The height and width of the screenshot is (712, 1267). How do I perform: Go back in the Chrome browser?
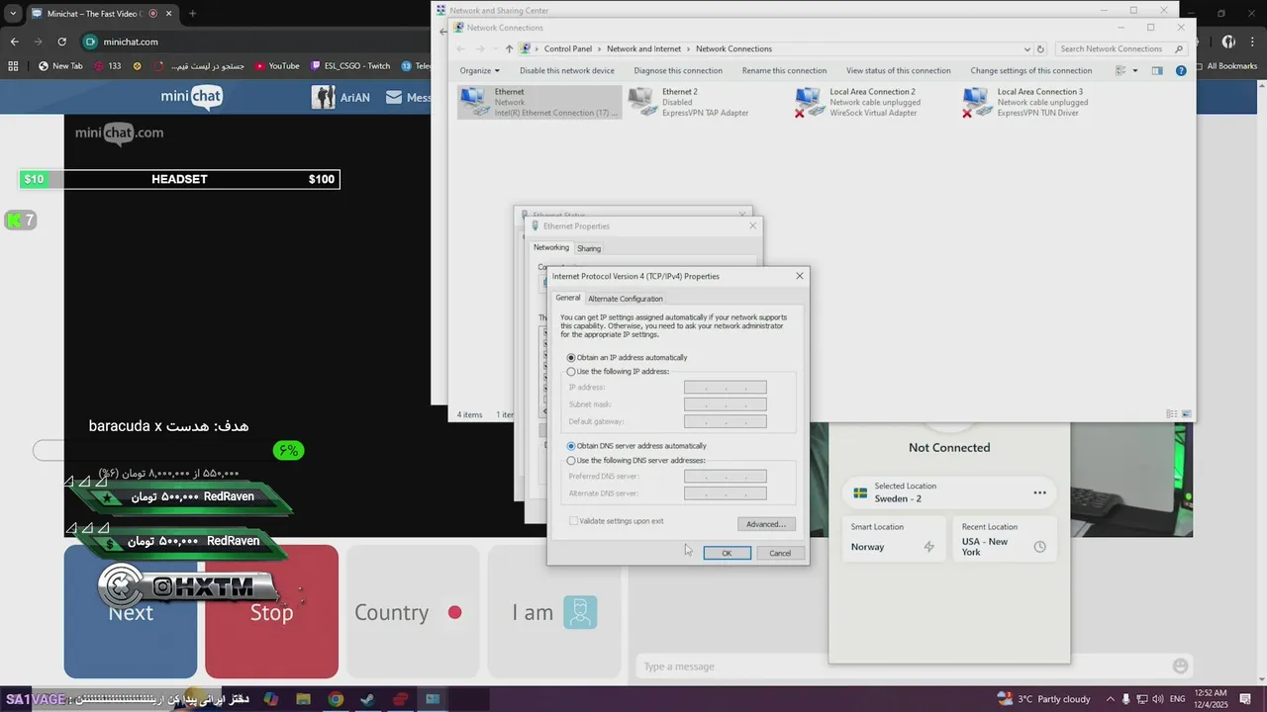[15, 42]
